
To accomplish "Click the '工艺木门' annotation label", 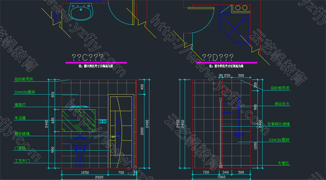I will [x=22, y=161].
